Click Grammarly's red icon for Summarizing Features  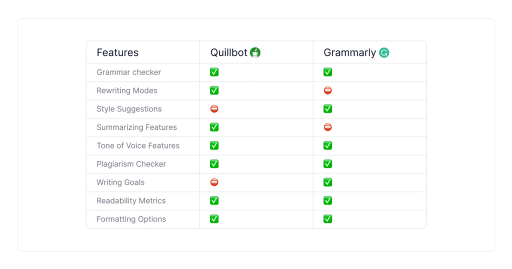[328, 127]
